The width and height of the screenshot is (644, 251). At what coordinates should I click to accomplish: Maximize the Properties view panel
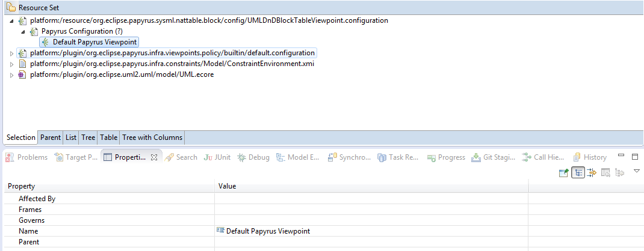(x=635, y=156)
